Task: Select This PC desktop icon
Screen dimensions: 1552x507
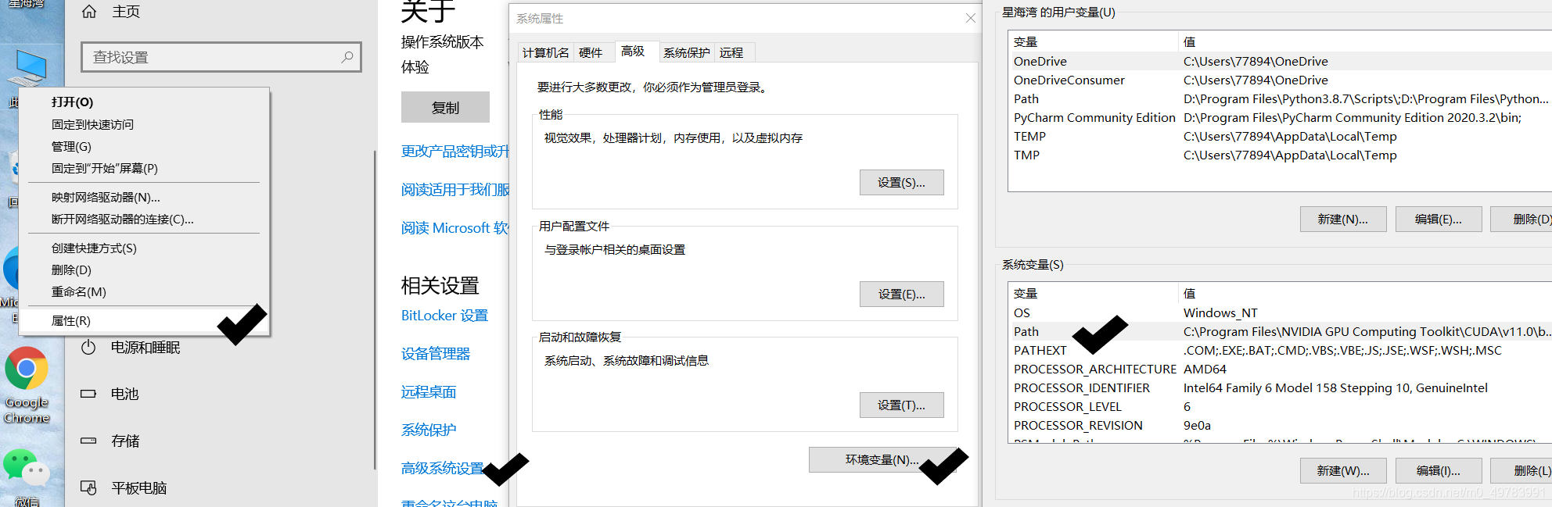Action: (30, 68)
